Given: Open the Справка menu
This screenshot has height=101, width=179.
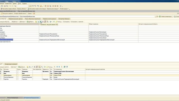Looking at the screenshot, I should [24, 4].
